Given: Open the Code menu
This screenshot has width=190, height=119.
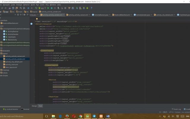Looking at the screenshot, I should pyautogui.click(x=13, y=5).
